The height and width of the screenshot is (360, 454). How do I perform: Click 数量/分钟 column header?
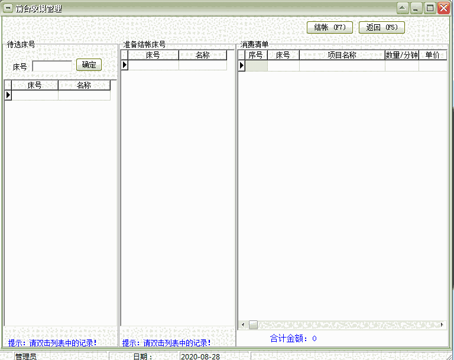click(401, 55)
